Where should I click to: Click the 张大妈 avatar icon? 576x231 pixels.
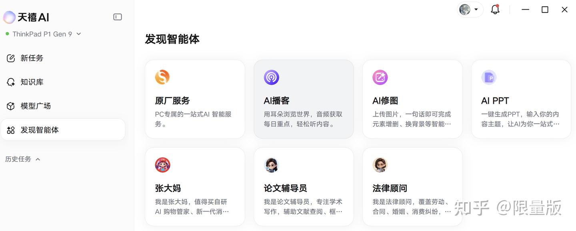tap(162, 165)
